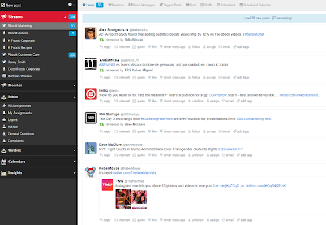Add tags to Dave McClure's tweet

coord(244,155)
